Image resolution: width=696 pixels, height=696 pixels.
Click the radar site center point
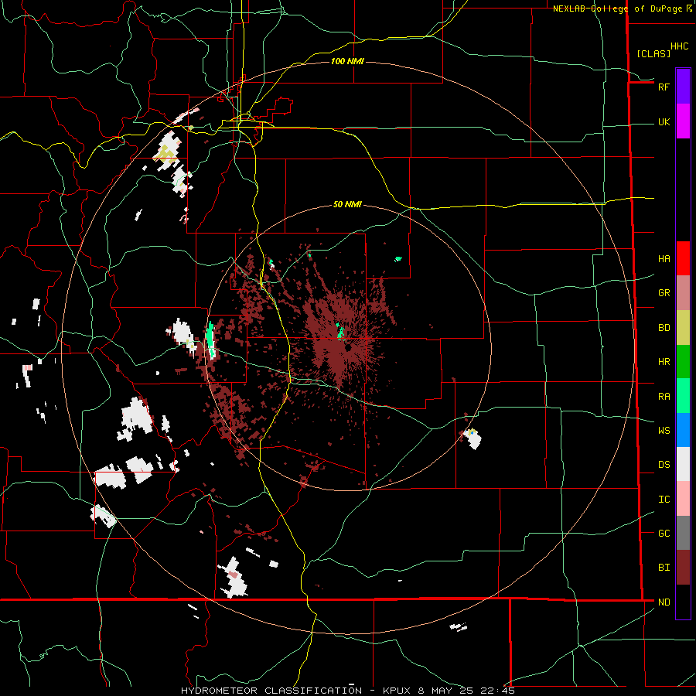pyautogui.click(x=348, y=347)
